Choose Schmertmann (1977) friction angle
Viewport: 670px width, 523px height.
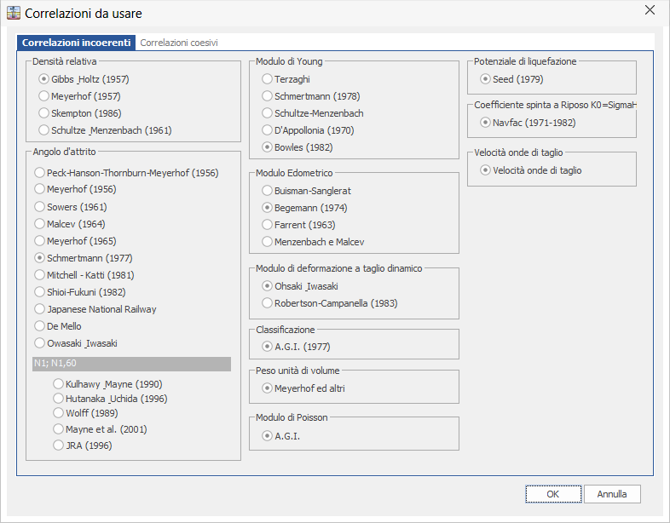tap(84, 258)
